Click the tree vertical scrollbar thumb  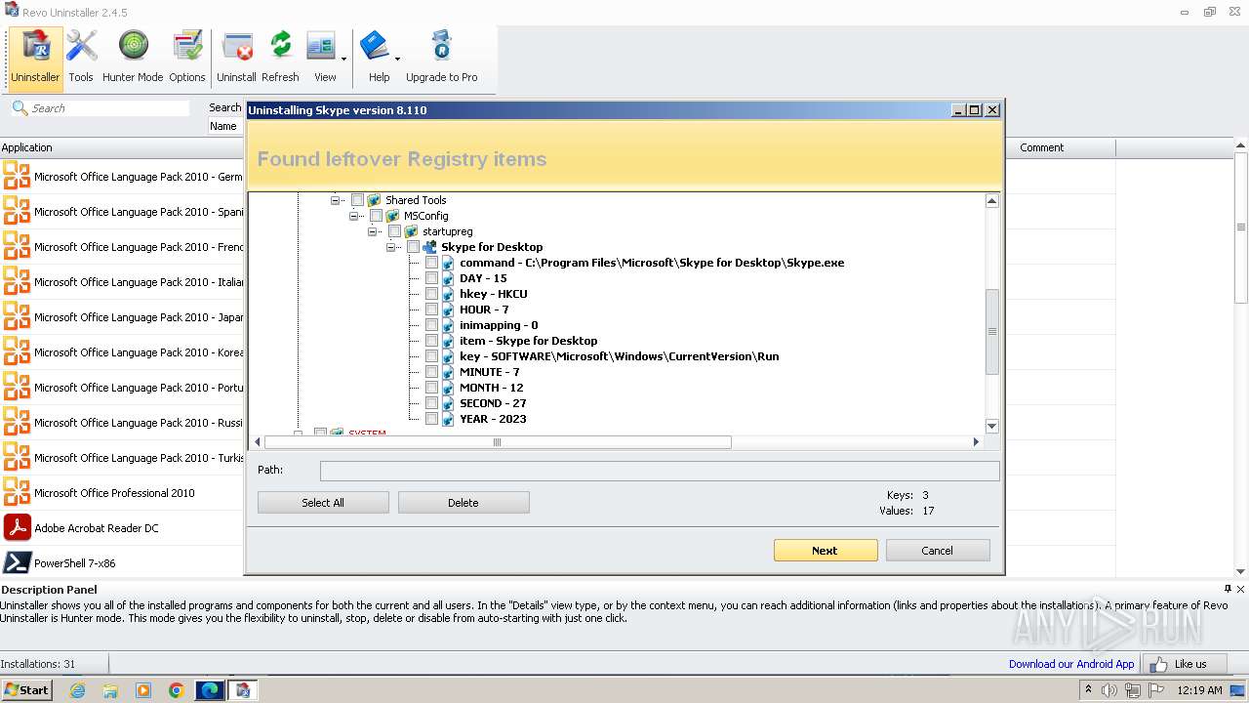point(992,332)
